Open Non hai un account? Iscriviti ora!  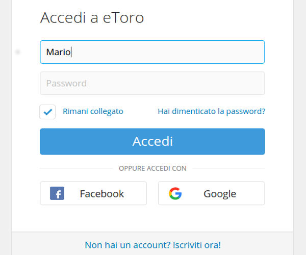click(152, 245)
